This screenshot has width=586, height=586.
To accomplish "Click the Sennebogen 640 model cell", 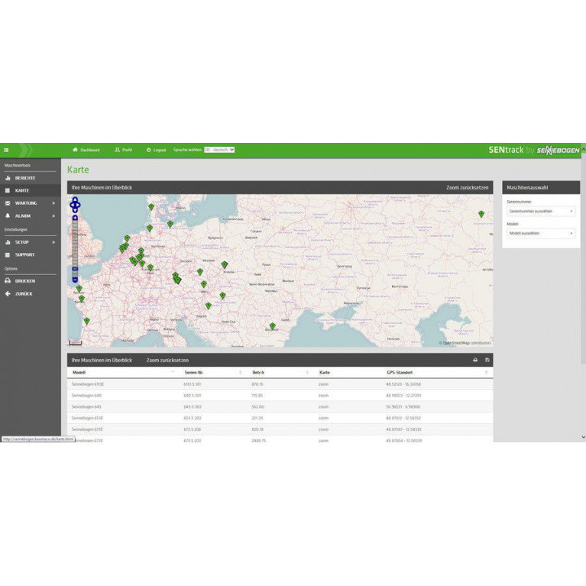I will coord(86,396).
